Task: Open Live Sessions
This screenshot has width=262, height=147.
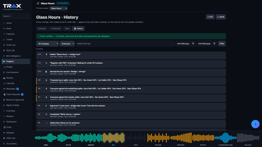Action: pyautogui.click(x=16, y=72)
